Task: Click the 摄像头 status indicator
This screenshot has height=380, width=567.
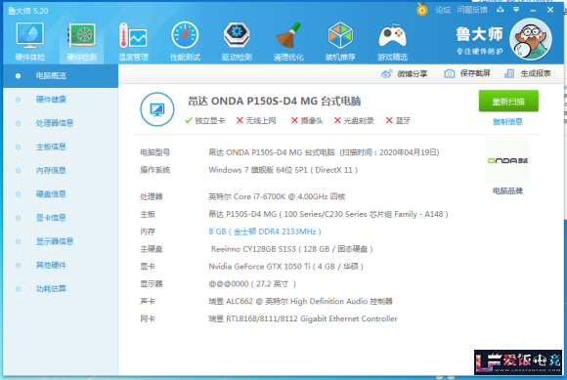Action: tap(307, 121)
